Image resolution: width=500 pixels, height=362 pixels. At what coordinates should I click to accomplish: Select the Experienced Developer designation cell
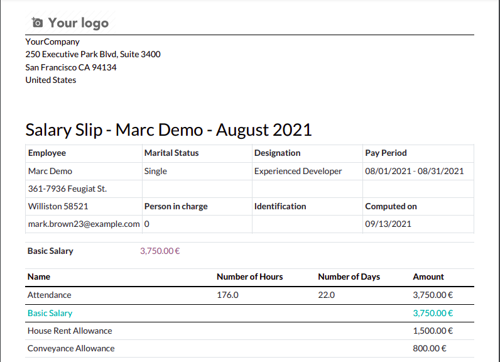click(x=298, y=171)
